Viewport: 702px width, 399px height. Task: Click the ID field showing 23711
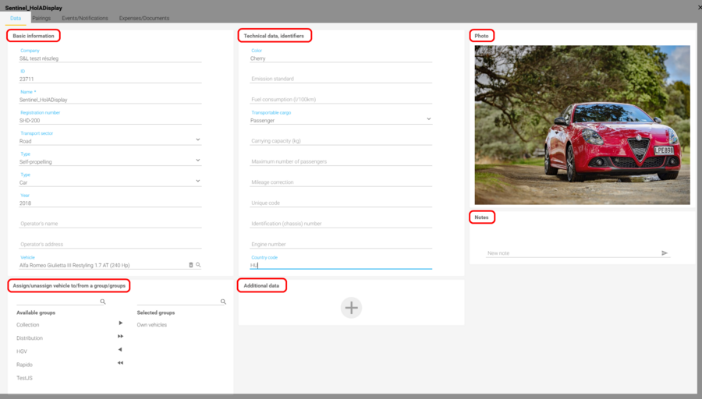(110, 79)
